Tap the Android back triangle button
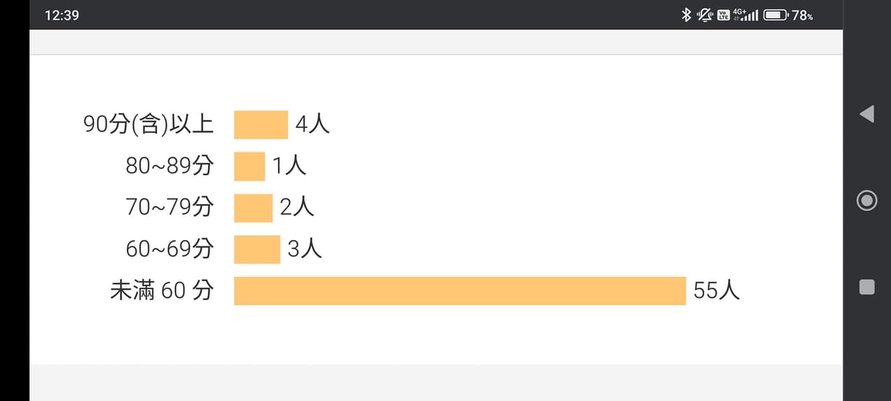The width and height of the screenshot is (891, 401). tap(867, 114)
